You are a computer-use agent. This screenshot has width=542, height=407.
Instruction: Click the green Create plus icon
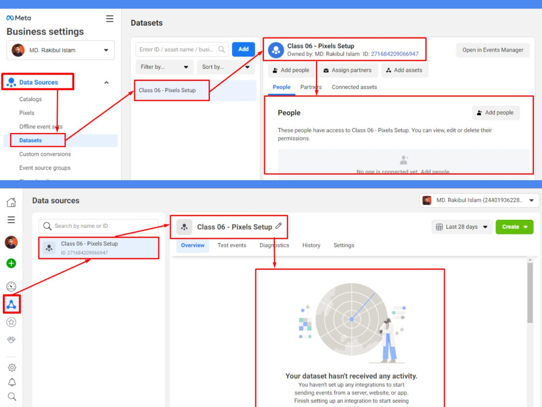tap(11, 263)
